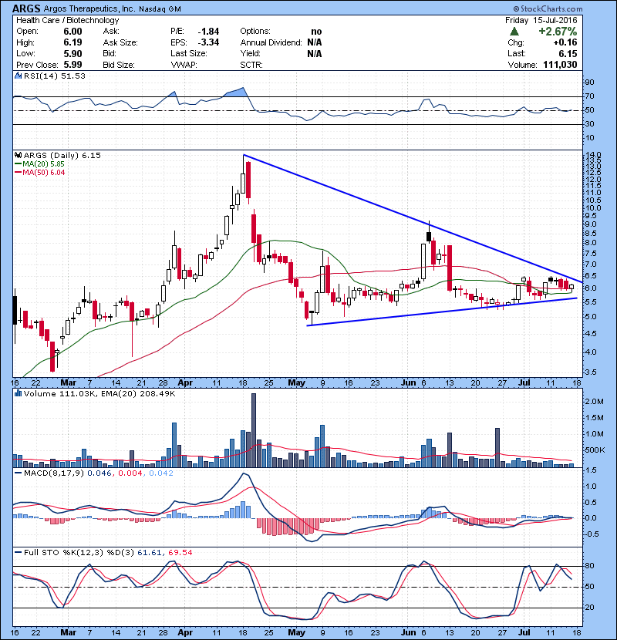
Task: Click the MACD signal value 0.004 in red
Action: click(x=130, y=473)
